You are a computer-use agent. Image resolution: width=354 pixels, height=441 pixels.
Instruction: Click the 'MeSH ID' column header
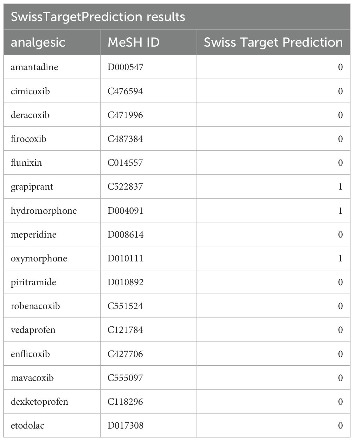133,42
